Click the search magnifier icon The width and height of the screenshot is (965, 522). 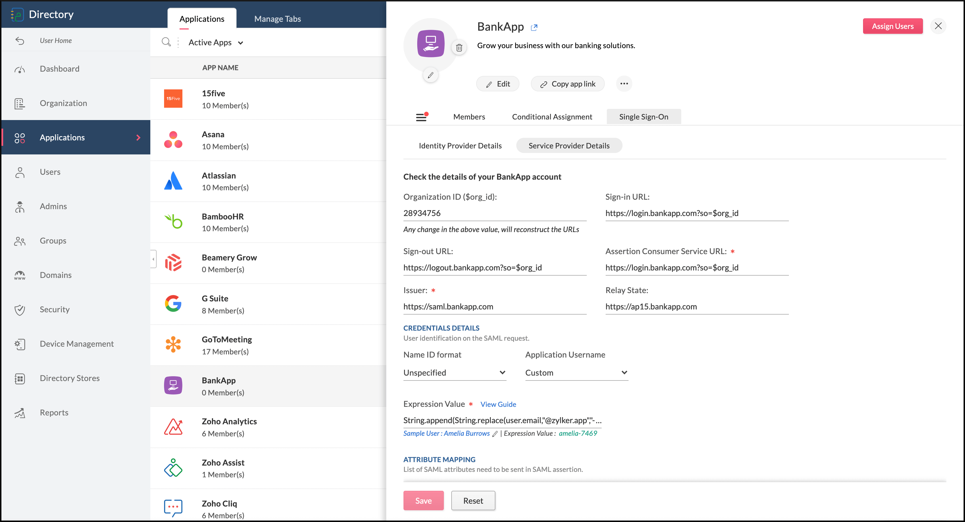click(166, 42)
